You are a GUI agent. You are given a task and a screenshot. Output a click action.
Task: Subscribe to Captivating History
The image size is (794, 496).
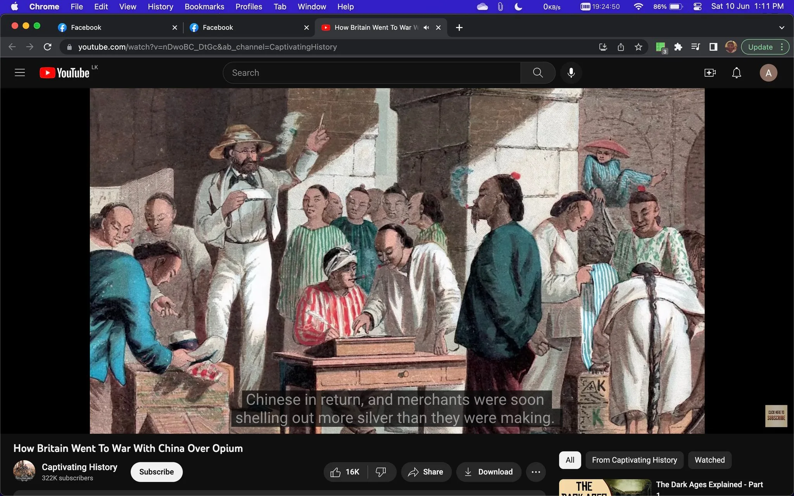click(x=156, y=472)
